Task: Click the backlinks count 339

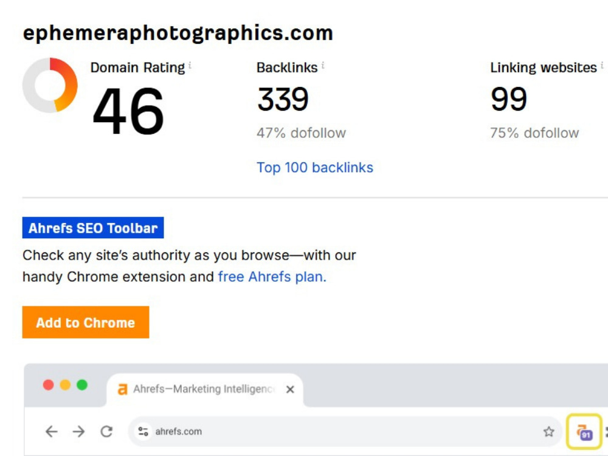Action: point(283,99)
